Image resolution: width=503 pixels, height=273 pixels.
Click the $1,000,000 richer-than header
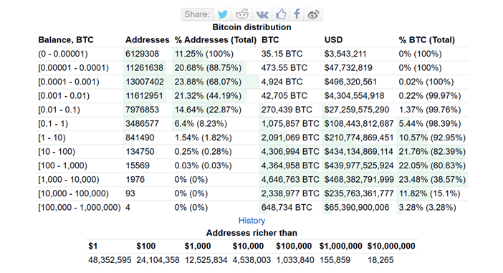[340, 246]
